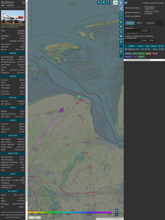Open the SE-RPG registration link
This screenshot has height=220, width=165.
point(21,31)
